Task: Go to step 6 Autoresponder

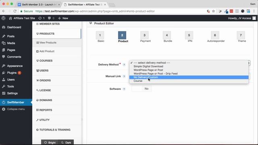Action: [x=215, y=35]
